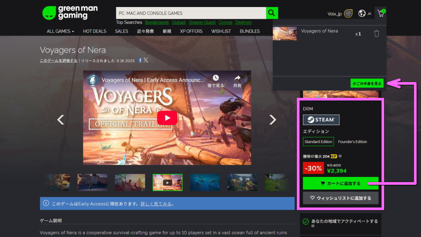Click the green search magnifier button

pos(272,13)
